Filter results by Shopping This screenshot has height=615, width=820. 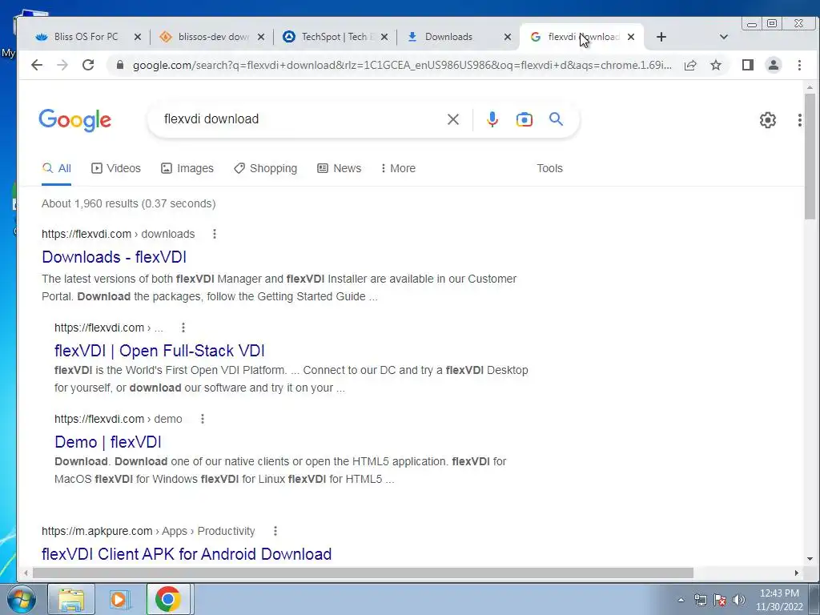click(x=265, y=168)
